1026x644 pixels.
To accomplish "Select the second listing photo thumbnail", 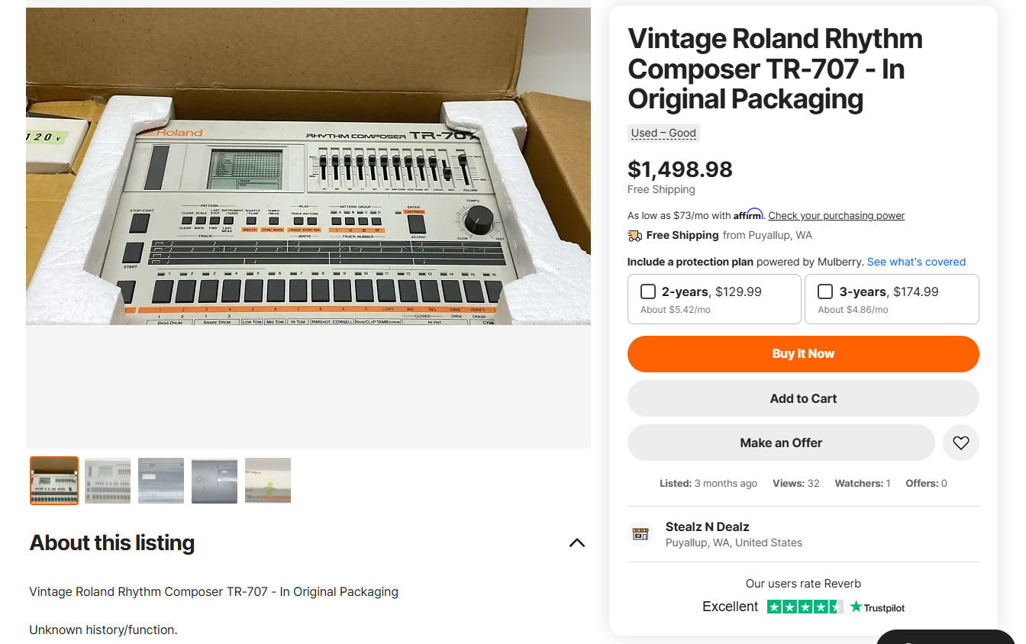I will click(108, 481).
